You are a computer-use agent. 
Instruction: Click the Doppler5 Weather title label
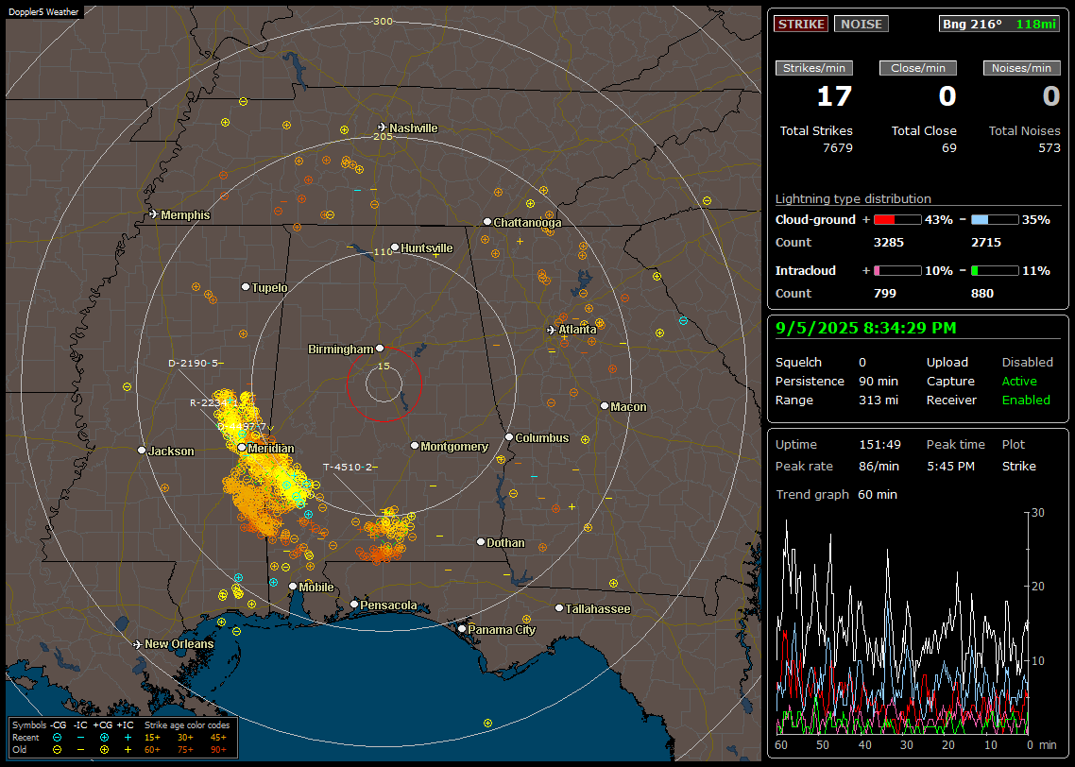(x=43, y=12)
